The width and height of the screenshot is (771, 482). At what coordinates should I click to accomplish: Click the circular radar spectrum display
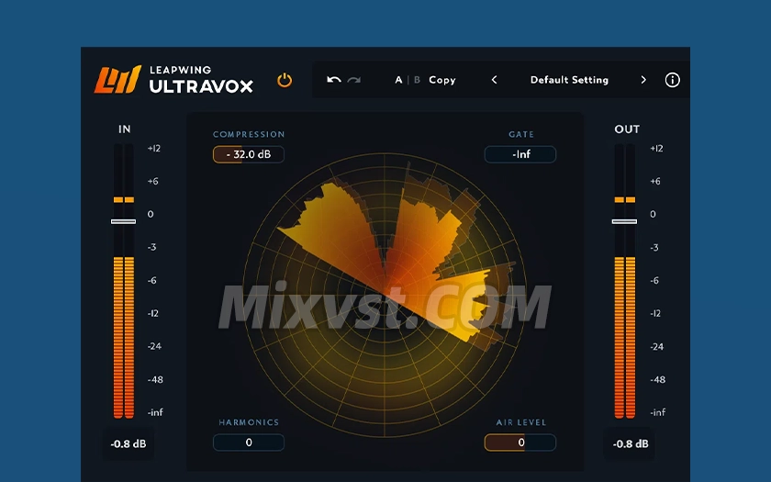(x=385, y=295)
